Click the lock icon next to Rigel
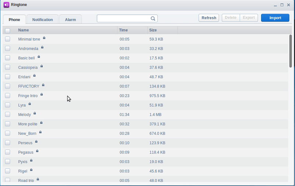This screenshot has height=186, width=295. point(31,170)
